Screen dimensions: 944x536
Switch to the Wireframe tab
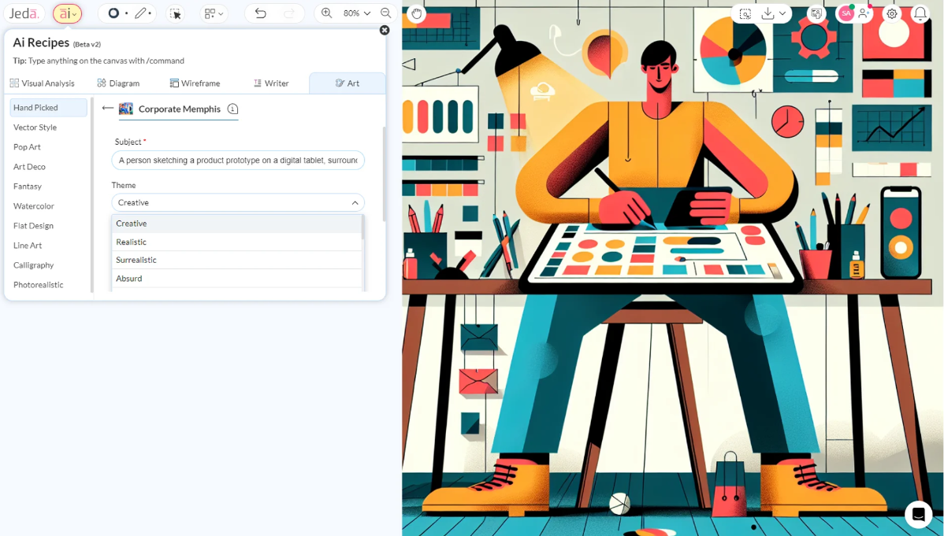pyautogui.click(x=195, y=83)
